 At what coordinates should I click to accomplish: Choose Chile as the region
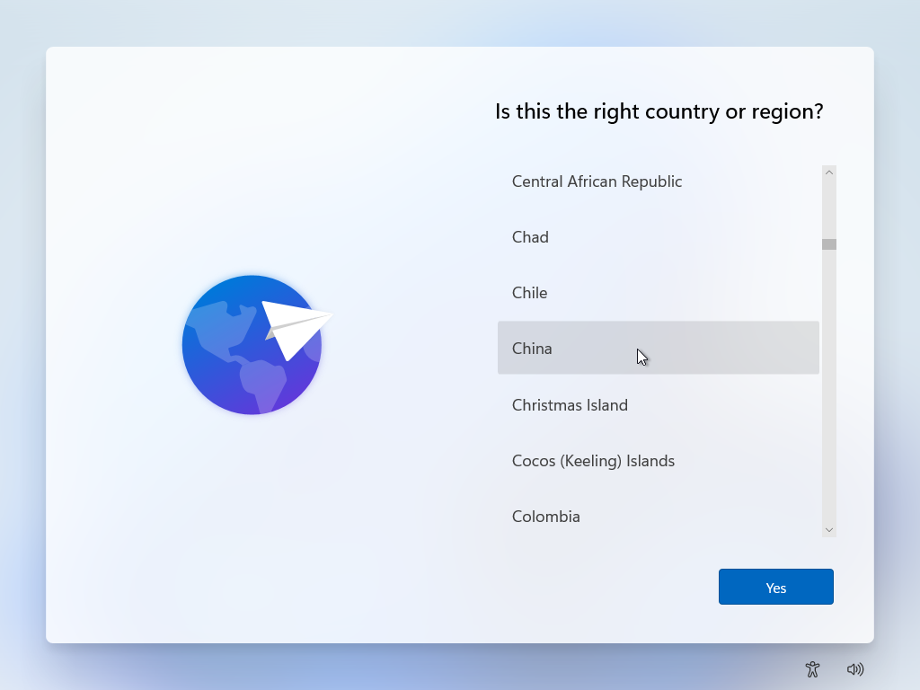pyautogui.click(x=659, y=293)
